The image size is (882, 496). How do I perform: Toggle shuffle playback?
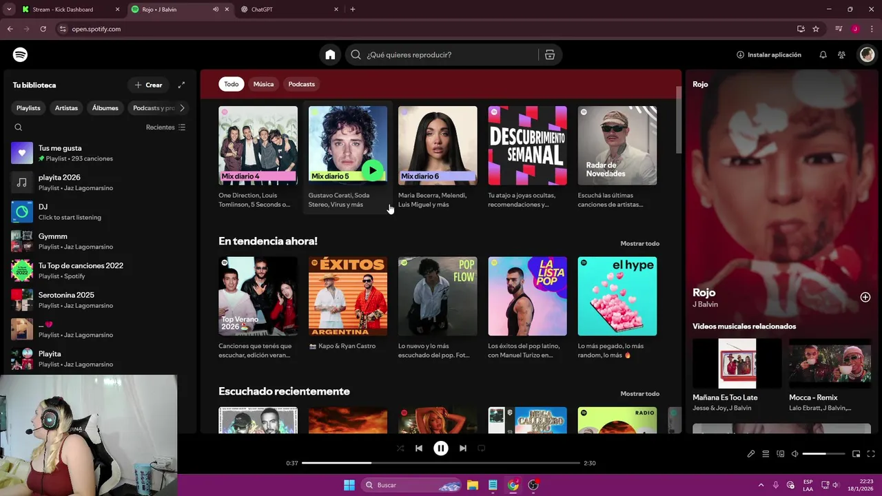400,448
